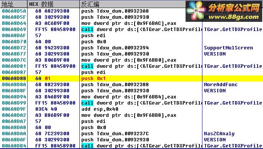
Task: Select address 006A8DA8
Action: click(x=14, y=128)
